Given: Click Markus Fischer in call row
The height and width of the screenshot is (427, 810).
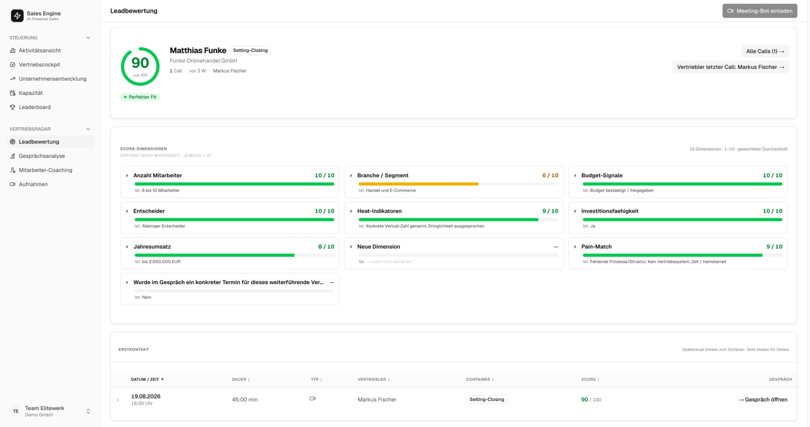Looking at the screenshot, I should (x=377, y=400).
